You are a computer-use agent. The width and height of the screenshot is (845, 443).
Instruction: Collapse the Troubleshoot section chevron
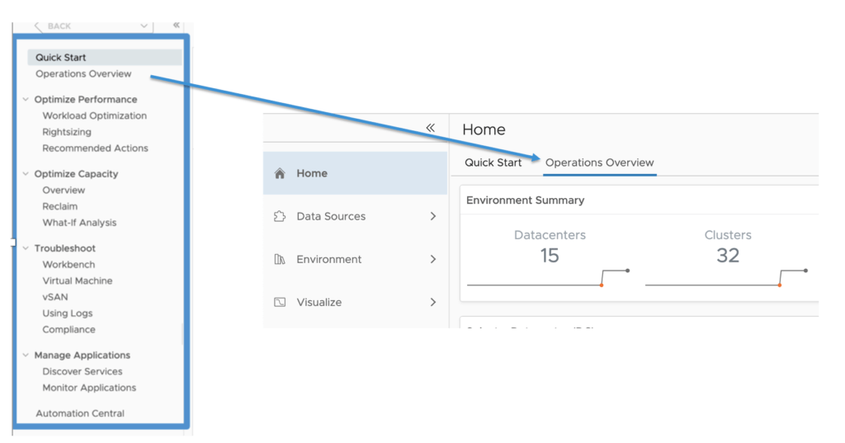pyautogui.click(x=26, y=248)
